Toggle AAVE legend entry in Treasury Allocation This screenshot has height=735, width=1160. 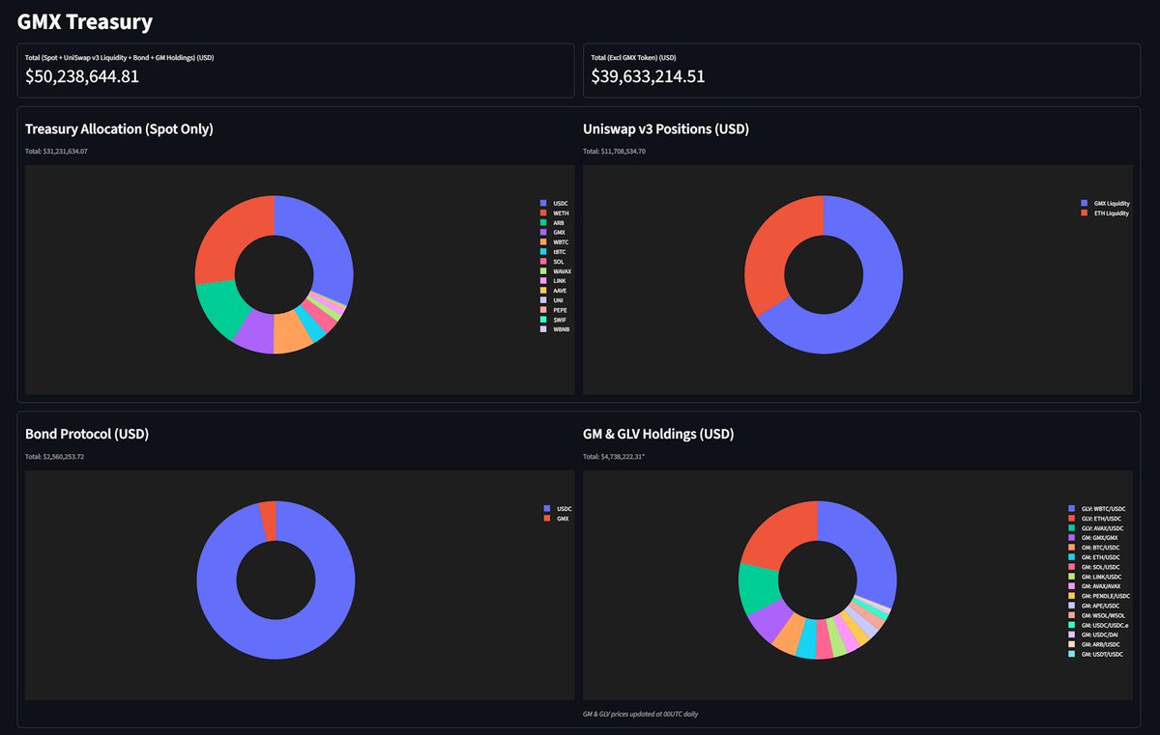pos(554,290)
